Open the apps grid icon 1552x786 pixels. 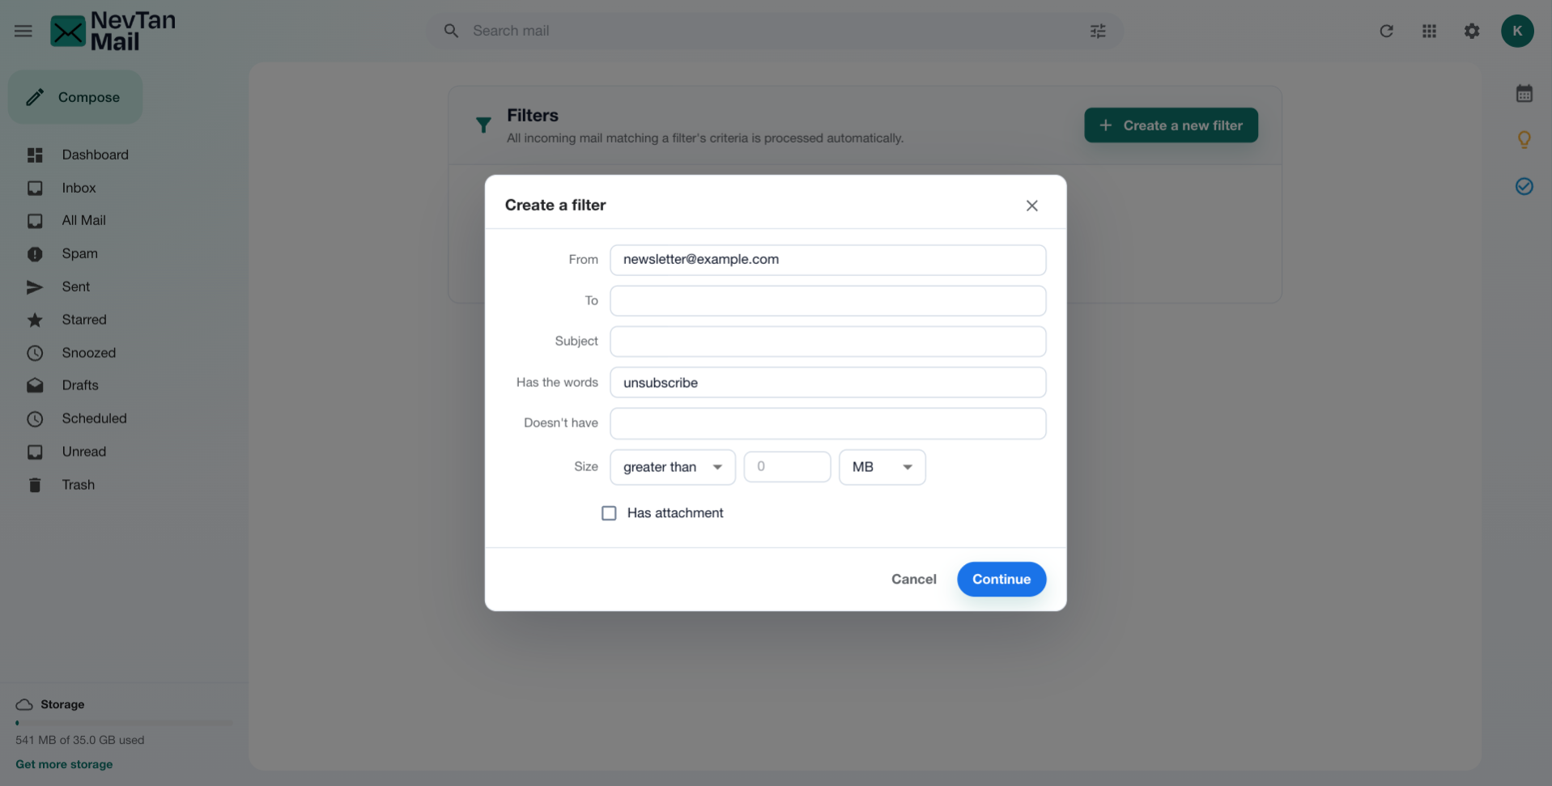(1429, 31)
